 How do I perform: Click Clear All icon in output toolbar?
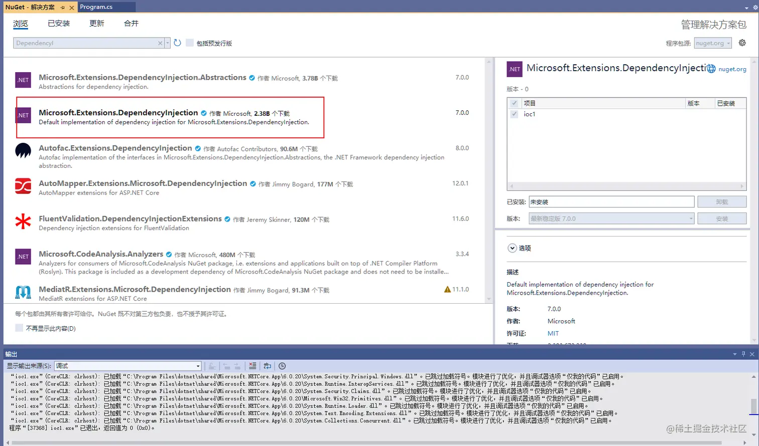(252, 366)
